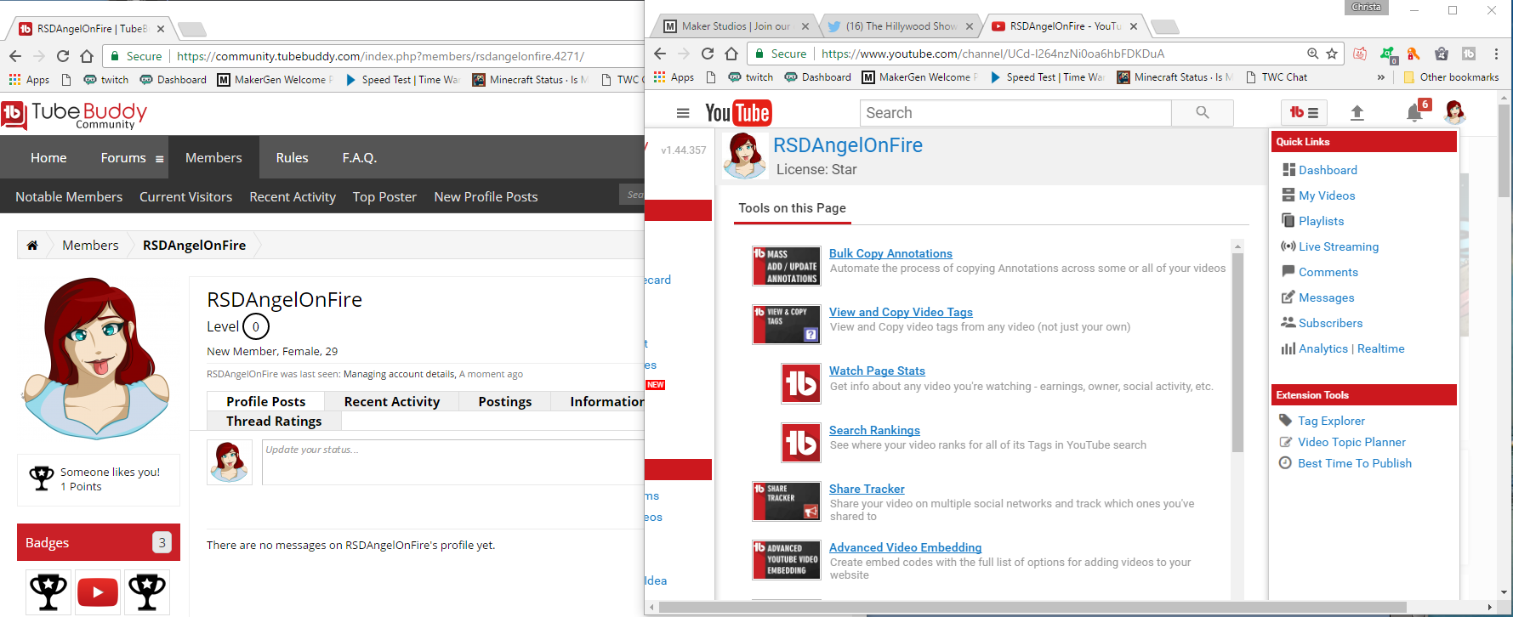
Task: Close the RSDAngelOnFire YouTube browser tab
Action: (1134, 26)
